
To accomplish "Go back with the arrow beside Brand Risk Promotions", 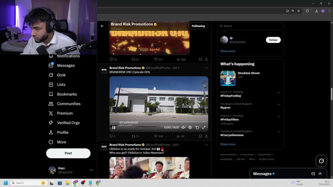I will point(102,26).
